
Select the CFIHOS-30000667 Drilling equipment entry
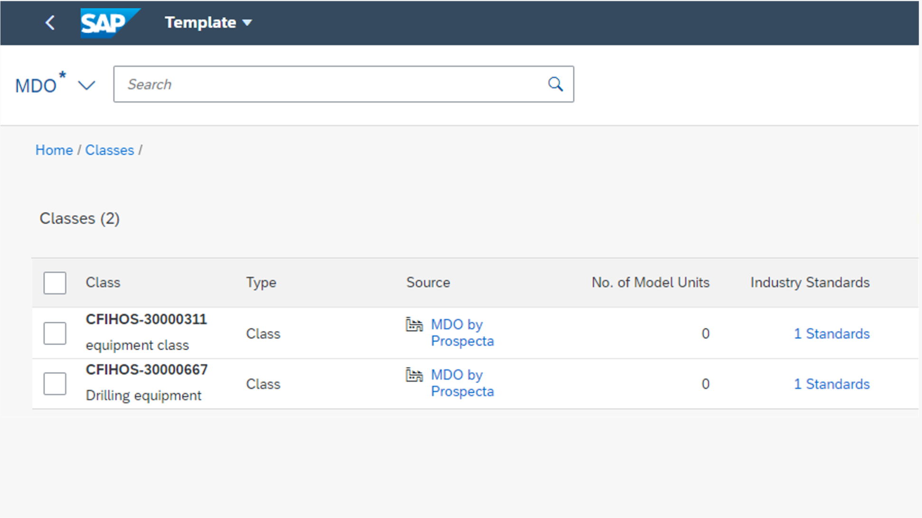pyautogui.click(x=147, y=370)
